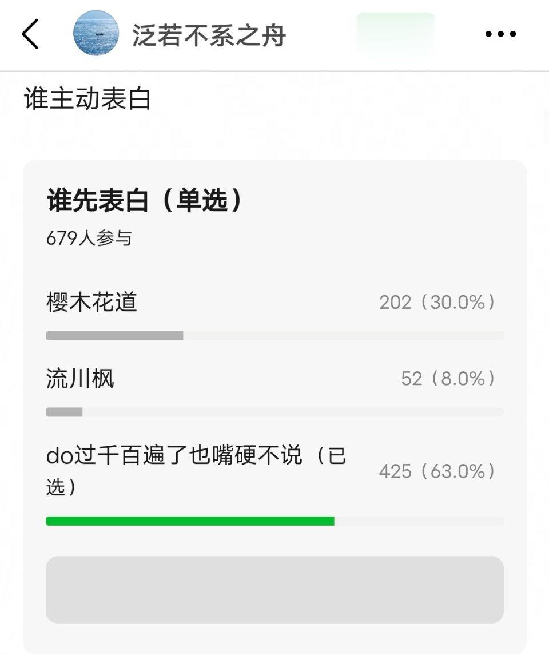Tap the username 泛若不系之舟
Viewport: 549px width, 655px height.
click(x=209, y=35)
